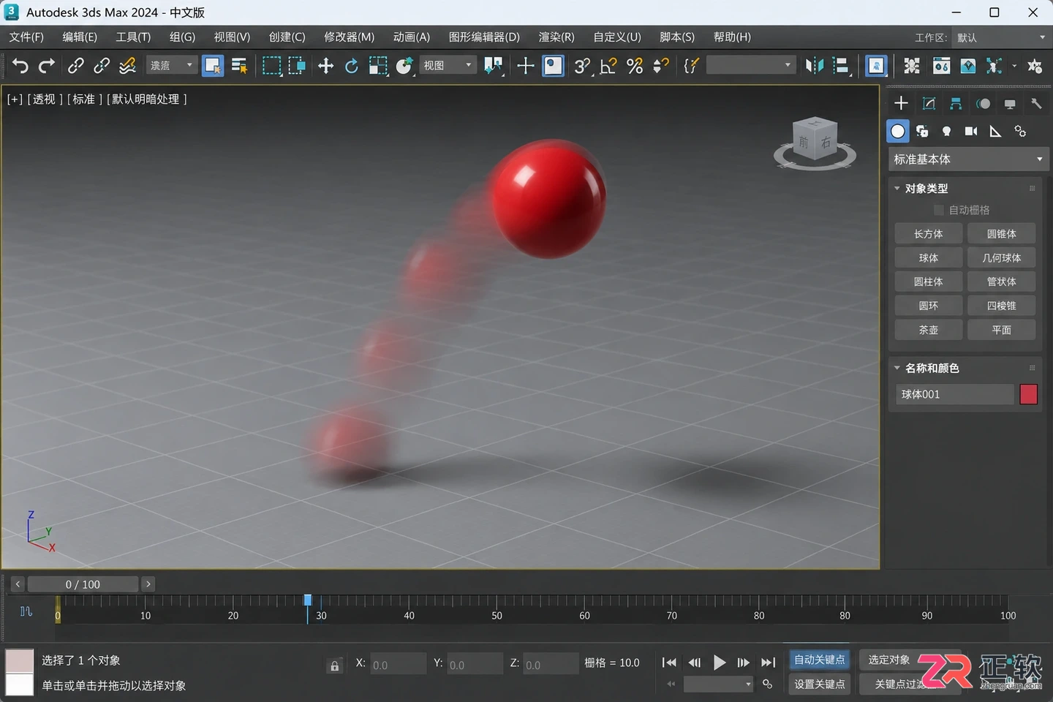Toggle the 自动关键点 auto key button
Screen dimensions: 1053x702
(820, 660)
